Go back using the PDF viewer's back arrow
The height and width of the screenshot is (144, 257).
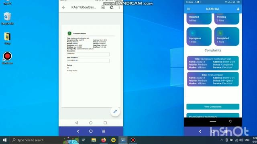click(63, 7)
